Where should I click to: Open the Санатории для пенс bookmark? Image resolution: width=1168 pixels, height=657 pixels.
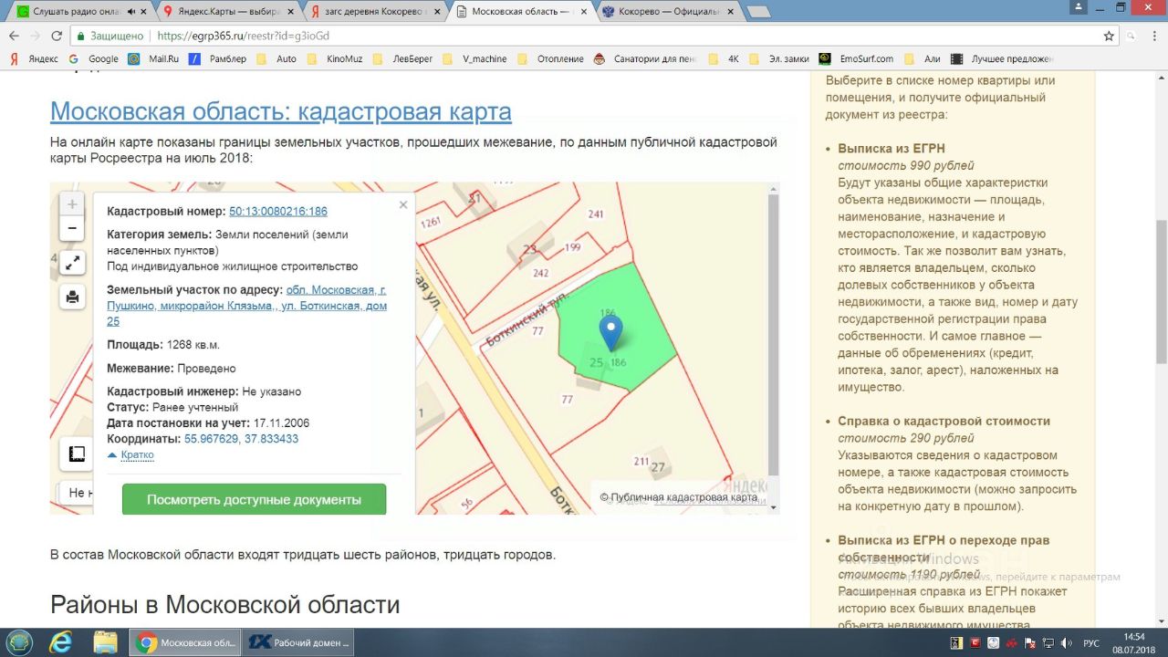click(645, 58)
